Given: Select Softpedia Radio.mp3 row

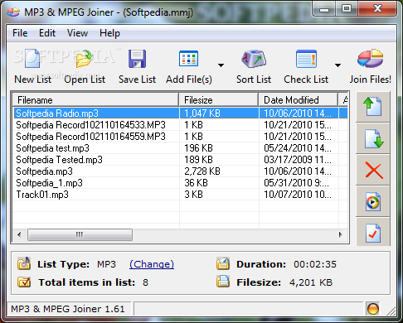Looking at the screenshot, I should pyautogui.click(x=180, y=113).
